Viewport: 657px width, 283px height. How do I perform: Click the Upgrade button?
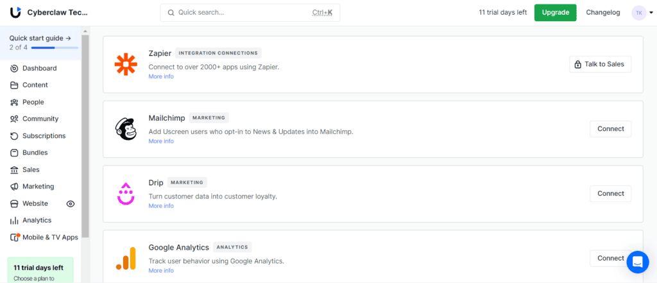click(555, 13)
